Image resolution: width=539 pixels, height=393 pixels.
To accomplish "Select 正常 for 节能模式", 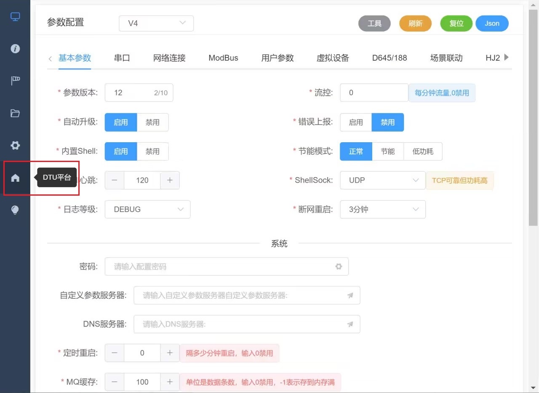I will (356, 151).
